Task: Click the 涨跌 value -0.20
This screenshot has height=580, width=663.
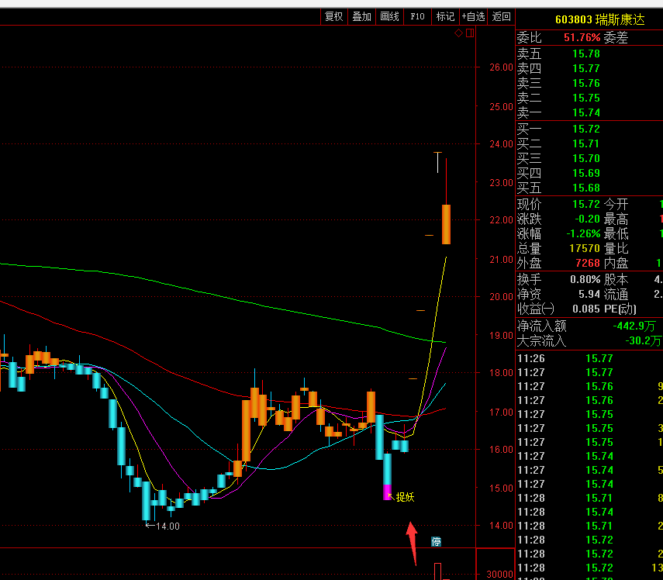Action: pos(587,219)
